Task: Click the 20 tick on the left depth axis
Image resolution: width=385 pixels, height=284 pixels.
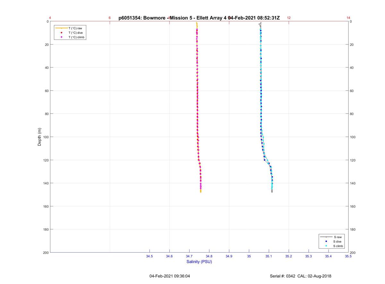Action: [x=47, y=45]
